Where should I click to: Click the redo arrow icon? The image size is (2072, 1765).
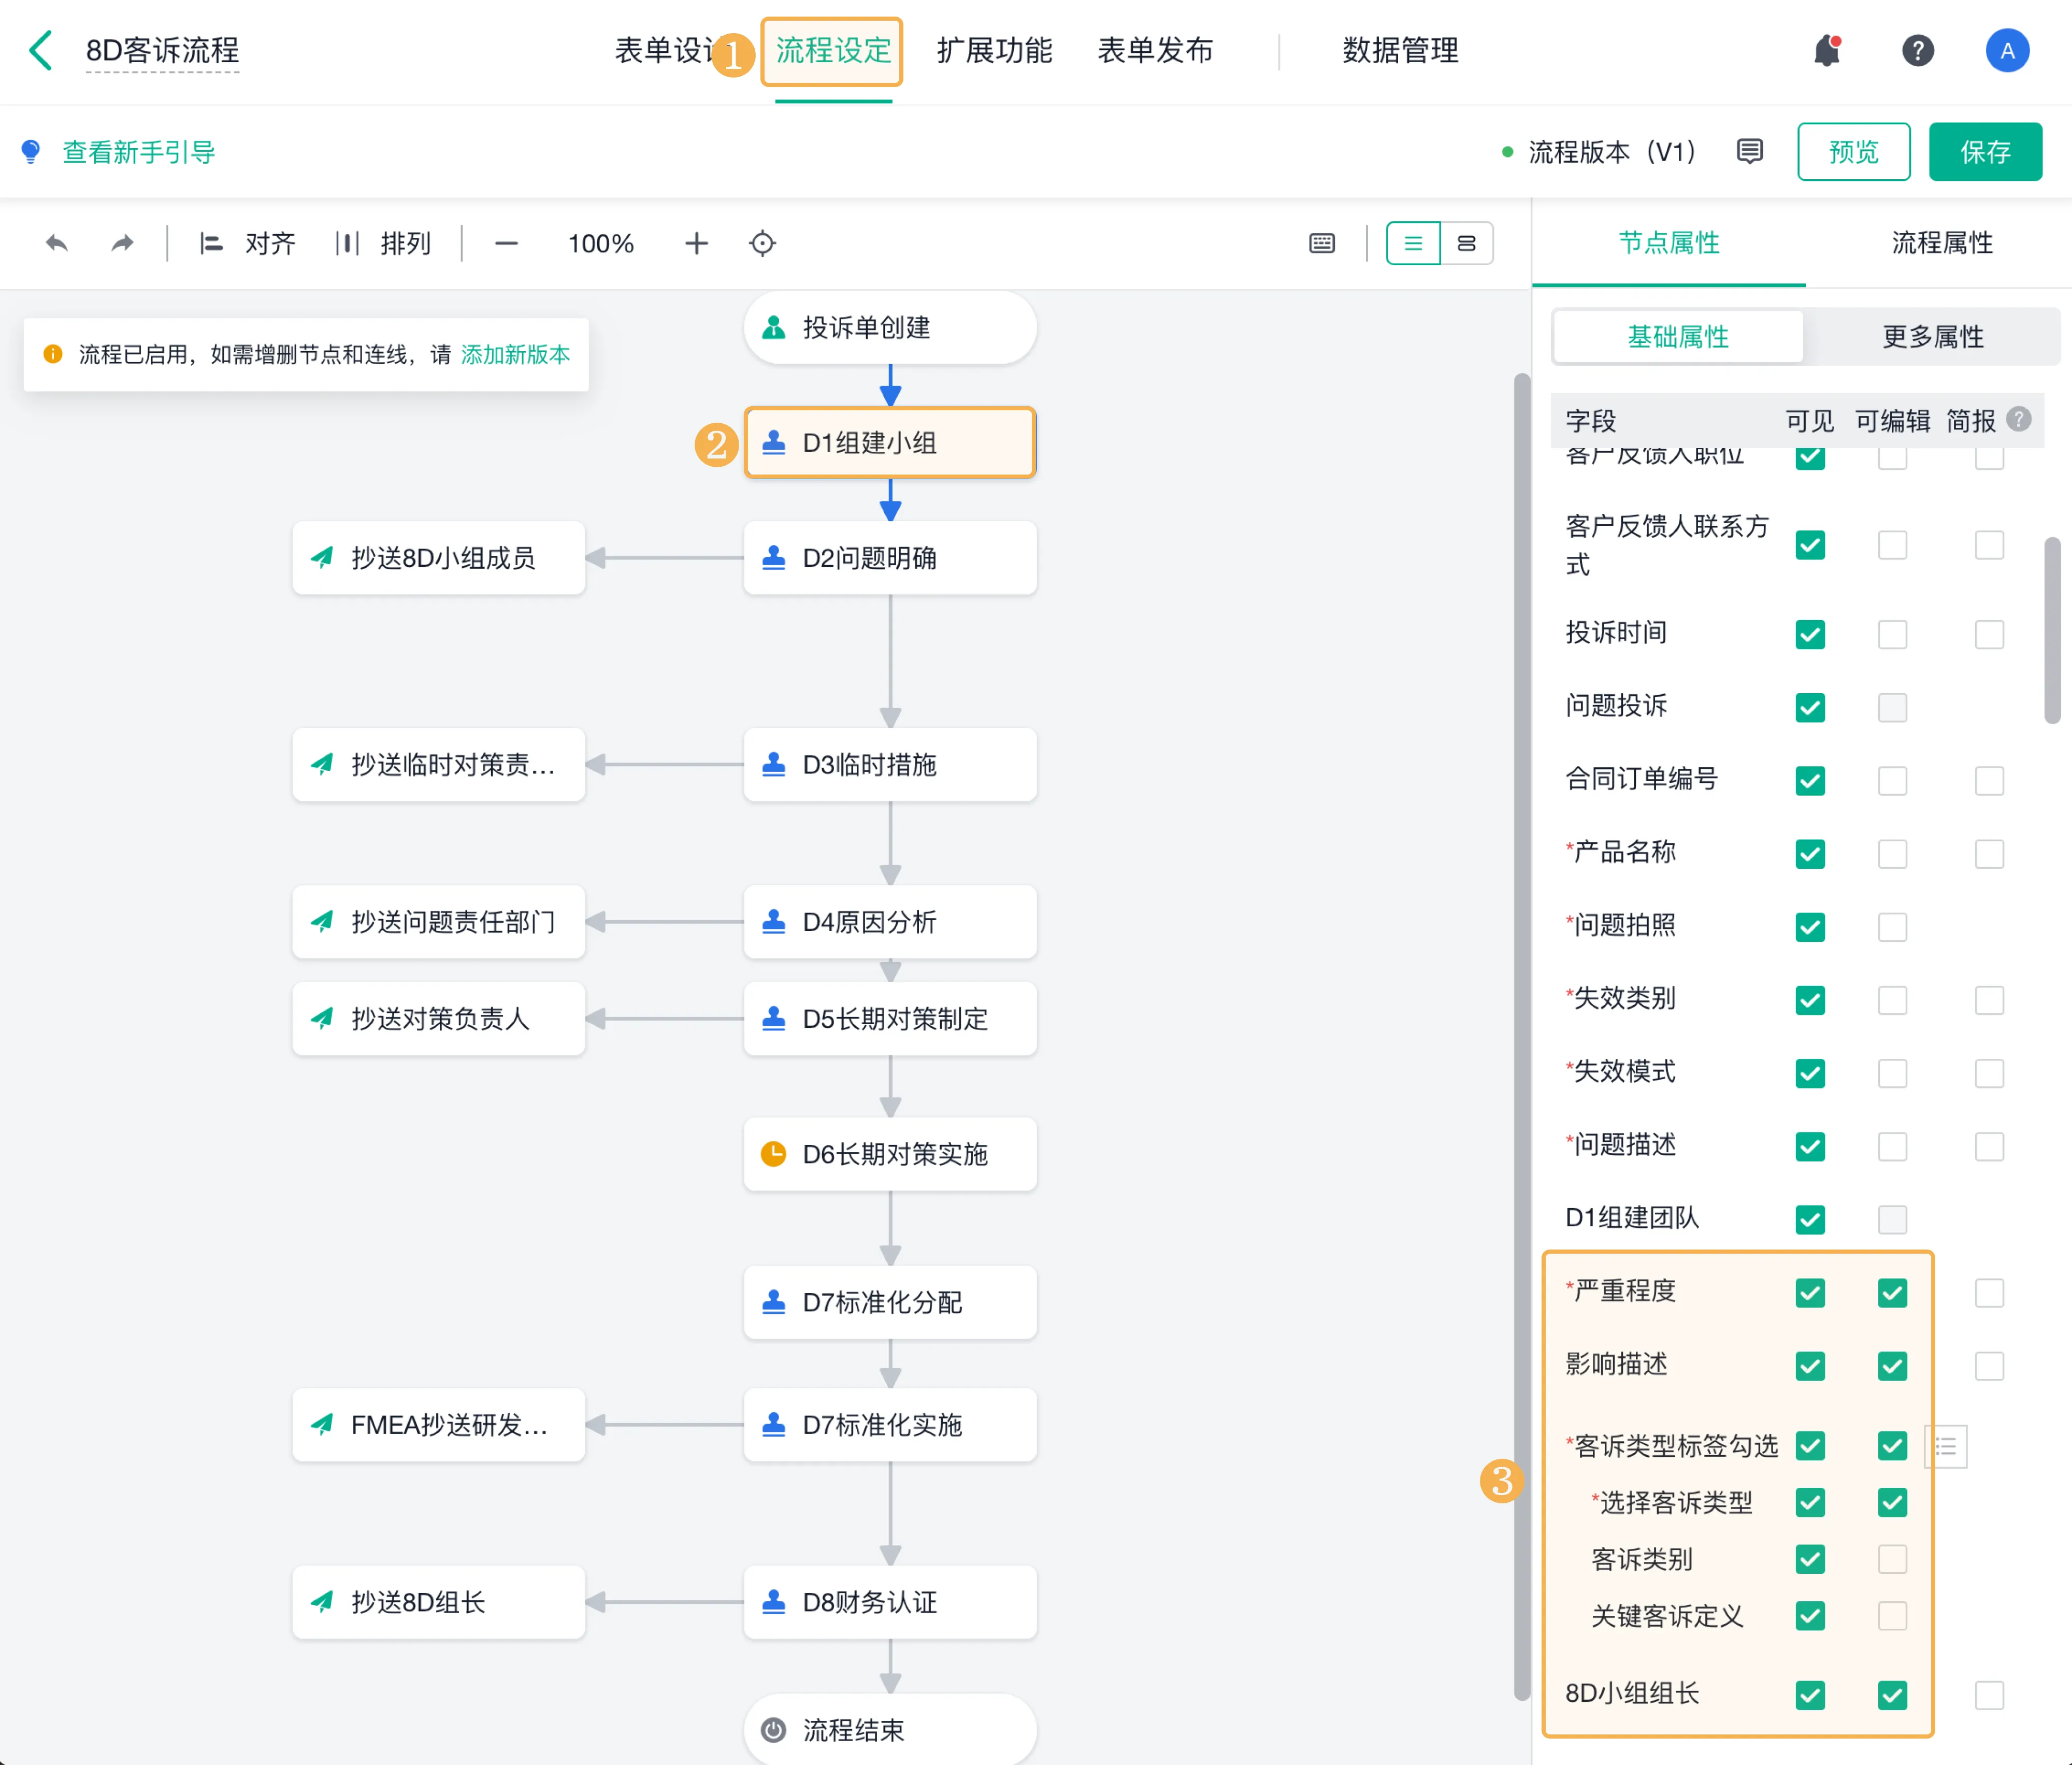click(x=122, y=243)
